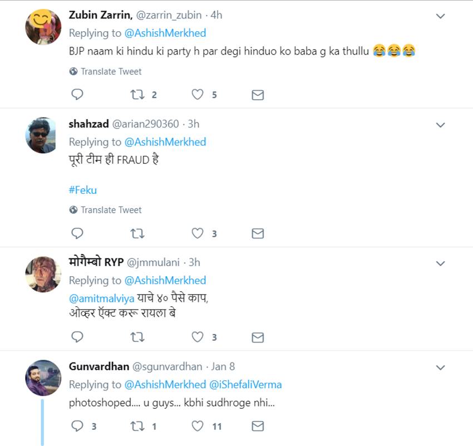
Task: Like Gunvardhan's photoshoped tweet
Action: [198, 426]
